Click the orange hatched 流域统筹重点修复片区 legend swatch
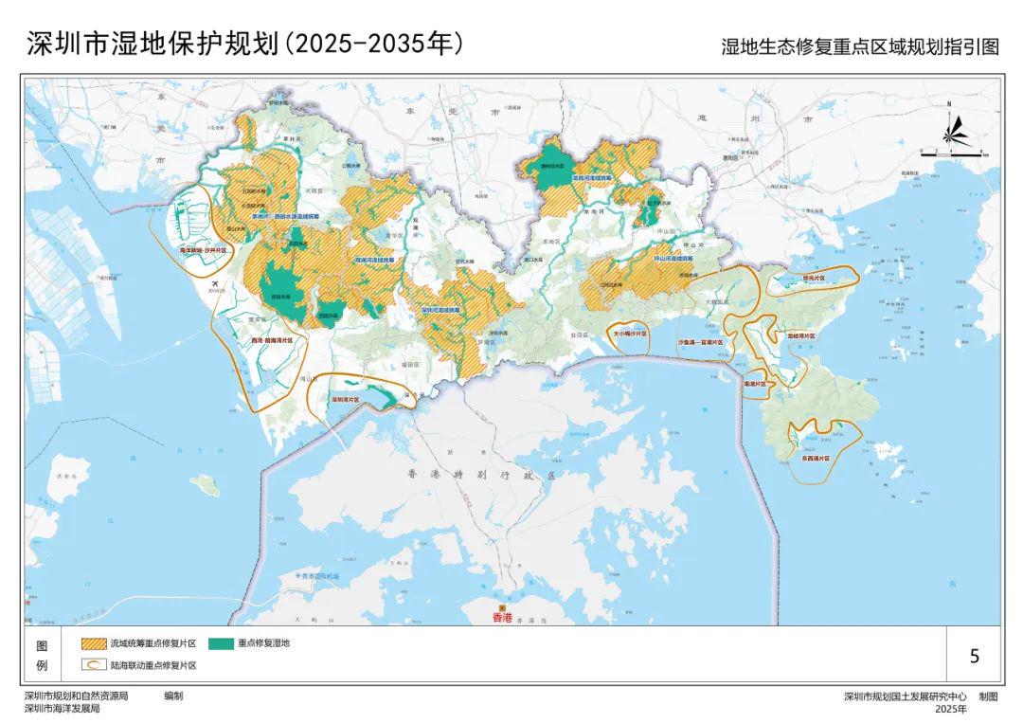Screen dimensions: 1023x723 94,643
